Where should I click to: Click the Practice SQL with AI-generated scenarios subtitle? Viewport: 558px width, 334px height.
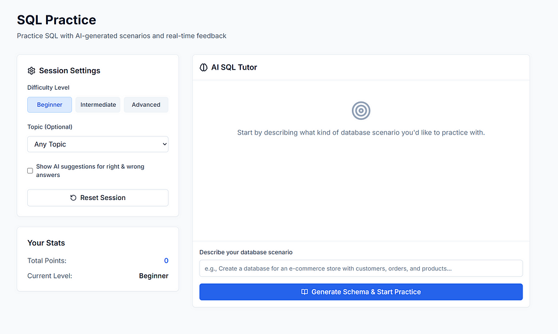[x=122, y=36]
